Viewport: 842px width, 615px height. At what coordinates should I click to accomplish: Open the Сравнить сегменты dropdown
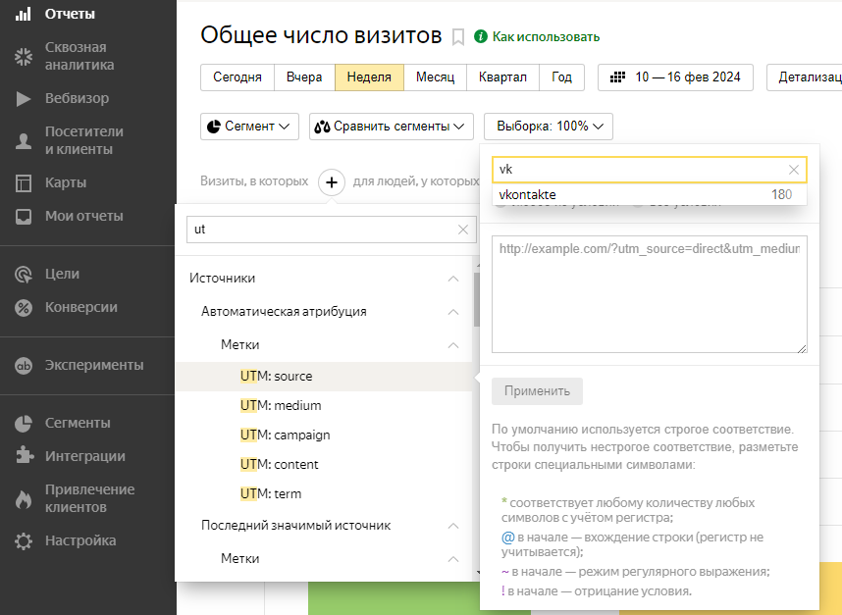click(x=392, y=127)
